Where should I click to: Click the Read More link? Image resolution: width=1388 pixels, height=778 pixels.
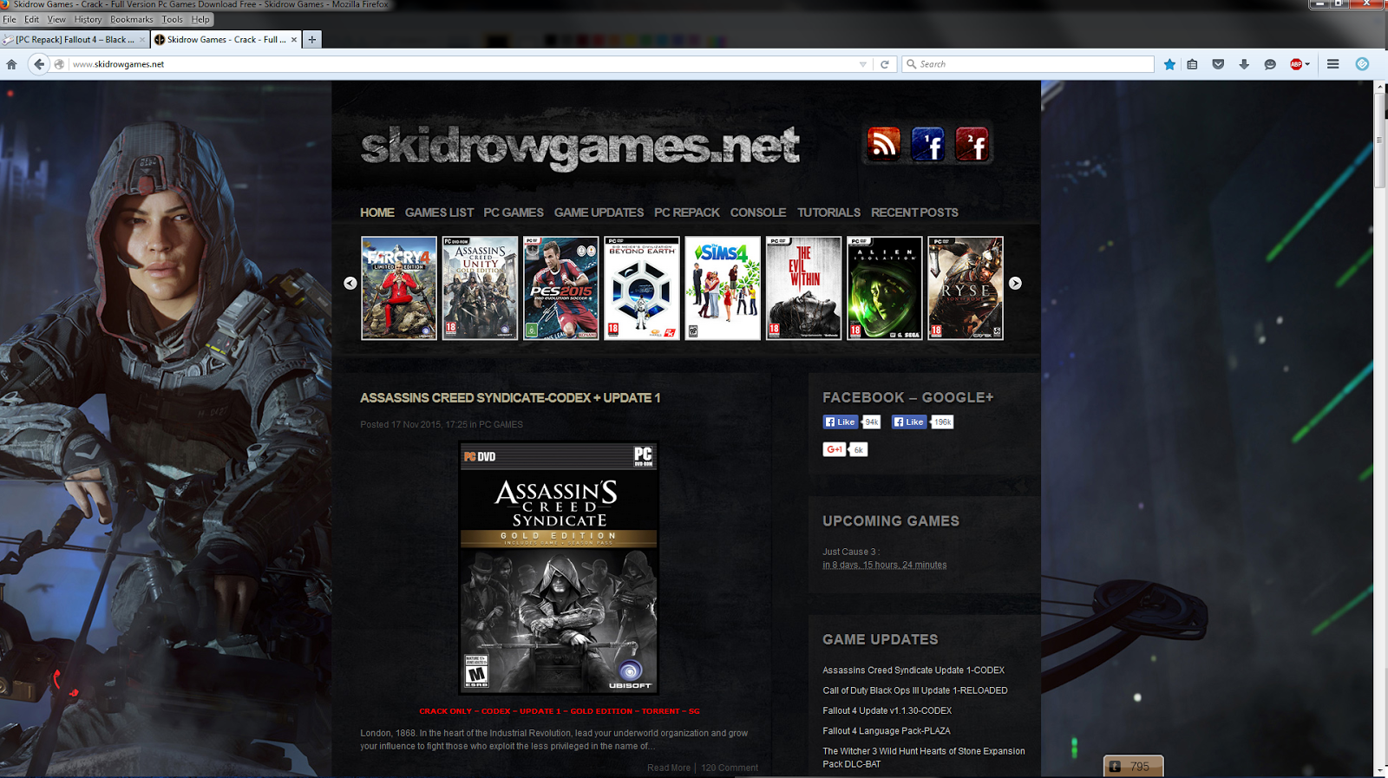(669, 768)
